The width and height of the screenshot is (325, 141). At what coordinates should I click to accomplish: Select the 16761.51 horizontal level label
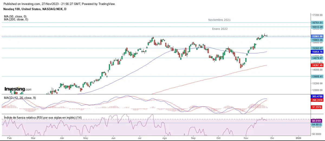click(317, 23)
